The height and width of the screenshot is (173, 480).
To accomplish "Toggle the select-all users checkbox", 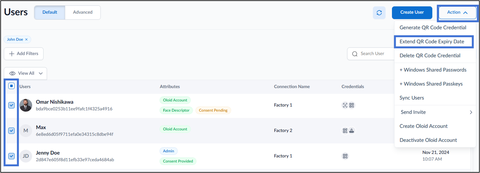I will coord(11,86).
